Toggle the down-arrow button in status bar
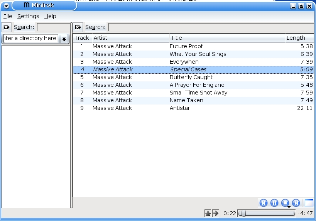316x221 pixels. coord(208,213)
